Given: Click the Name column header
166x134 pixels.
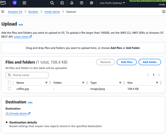Looking at the screenshot, I should [x=20, y=83].
